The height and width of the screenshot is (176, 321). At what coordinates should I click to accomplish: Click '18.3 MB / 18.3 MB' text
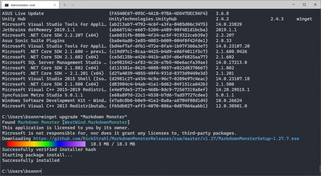tap(113, 144)
